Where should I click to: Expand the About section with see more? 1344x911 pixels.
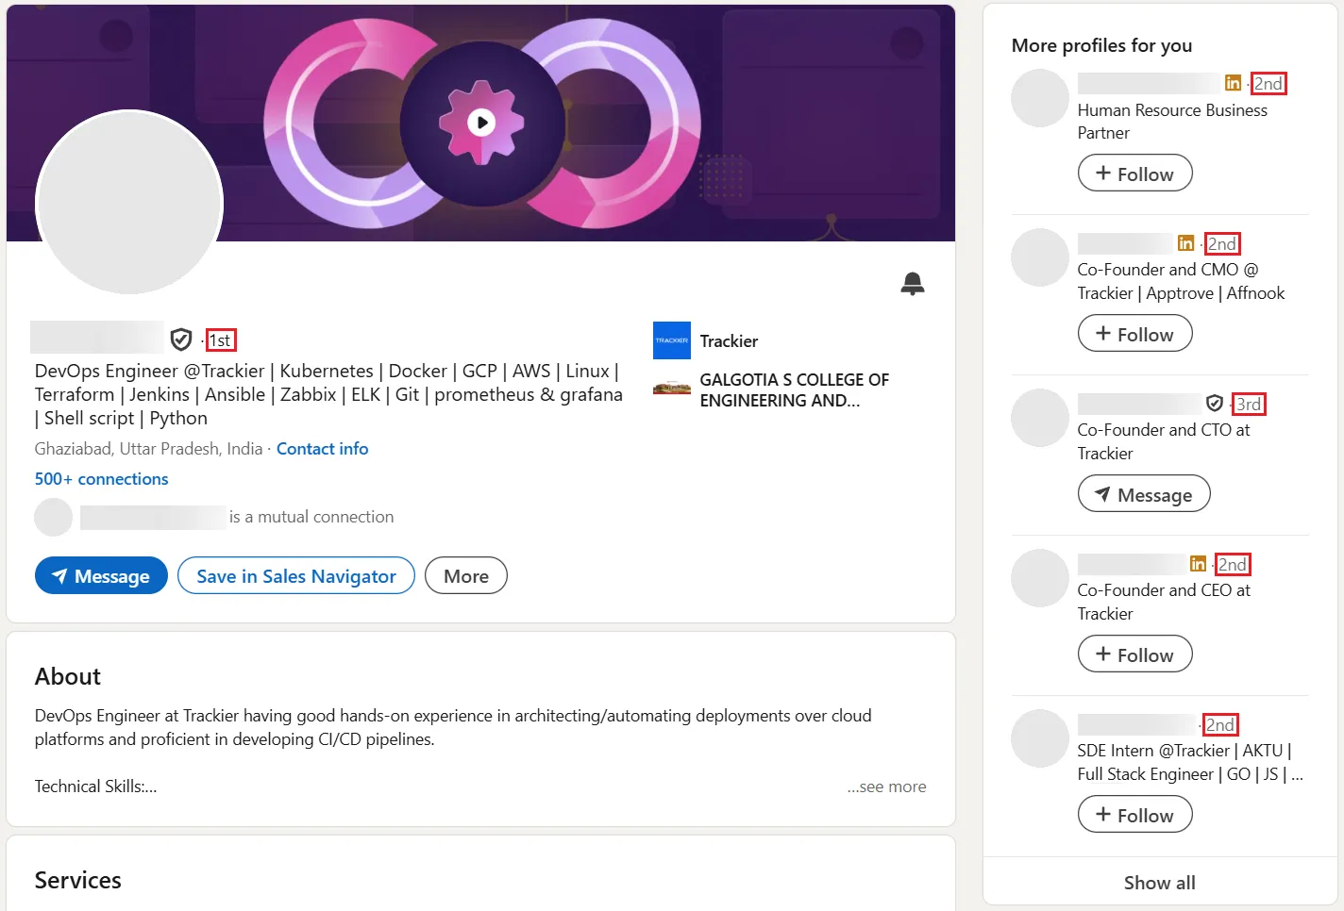pyautogui.click(x=885, y=786)
